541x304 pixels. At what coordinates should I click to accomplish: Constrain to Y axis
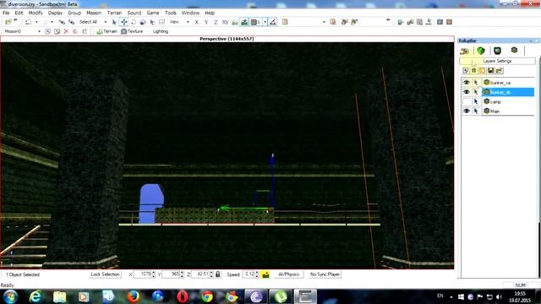click(x=206, y=22)
